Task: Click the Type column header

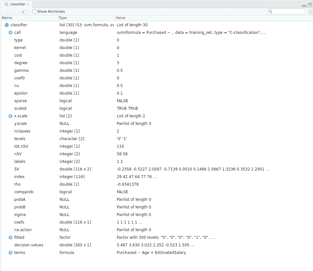Action: coord(86,18)
